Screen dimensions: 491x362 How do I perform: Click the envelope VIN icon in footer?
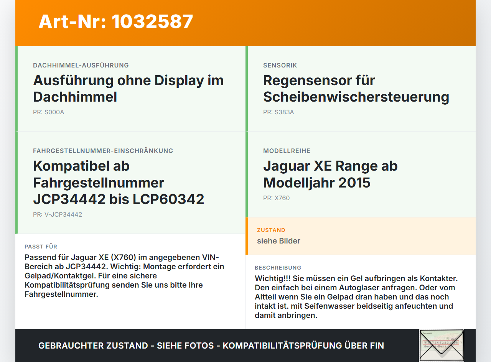(442, 345)
